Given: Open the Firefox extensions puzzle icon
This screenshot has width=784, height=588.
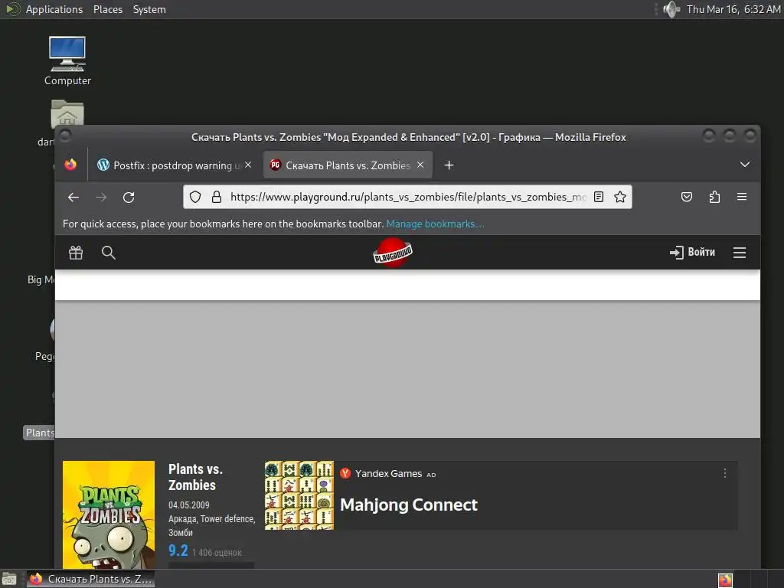Looking at the screenshot, I should click(714, 197).
